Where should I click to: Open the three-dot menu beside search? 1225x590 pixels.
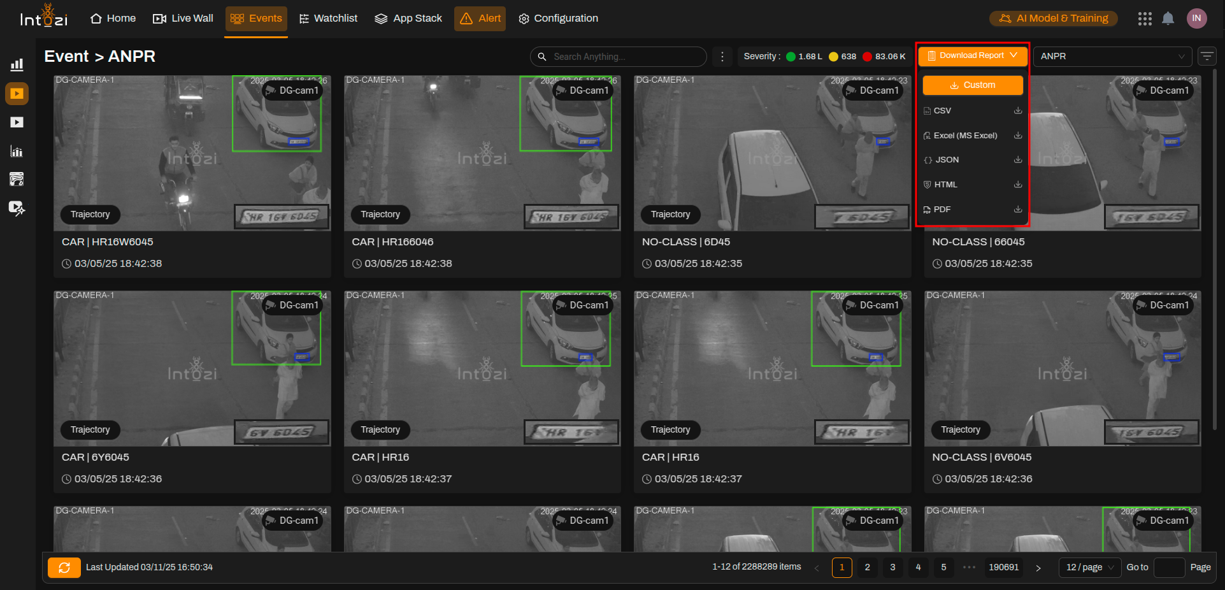(x=722, y=57)
